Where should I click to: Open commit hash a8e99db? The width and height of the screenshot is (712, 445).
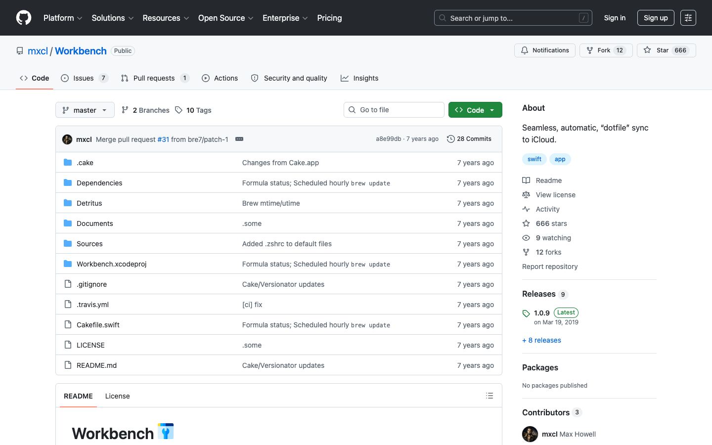pyautogui.click(x=388, y=139)
